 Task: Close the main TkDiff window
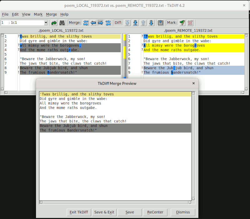244,5
